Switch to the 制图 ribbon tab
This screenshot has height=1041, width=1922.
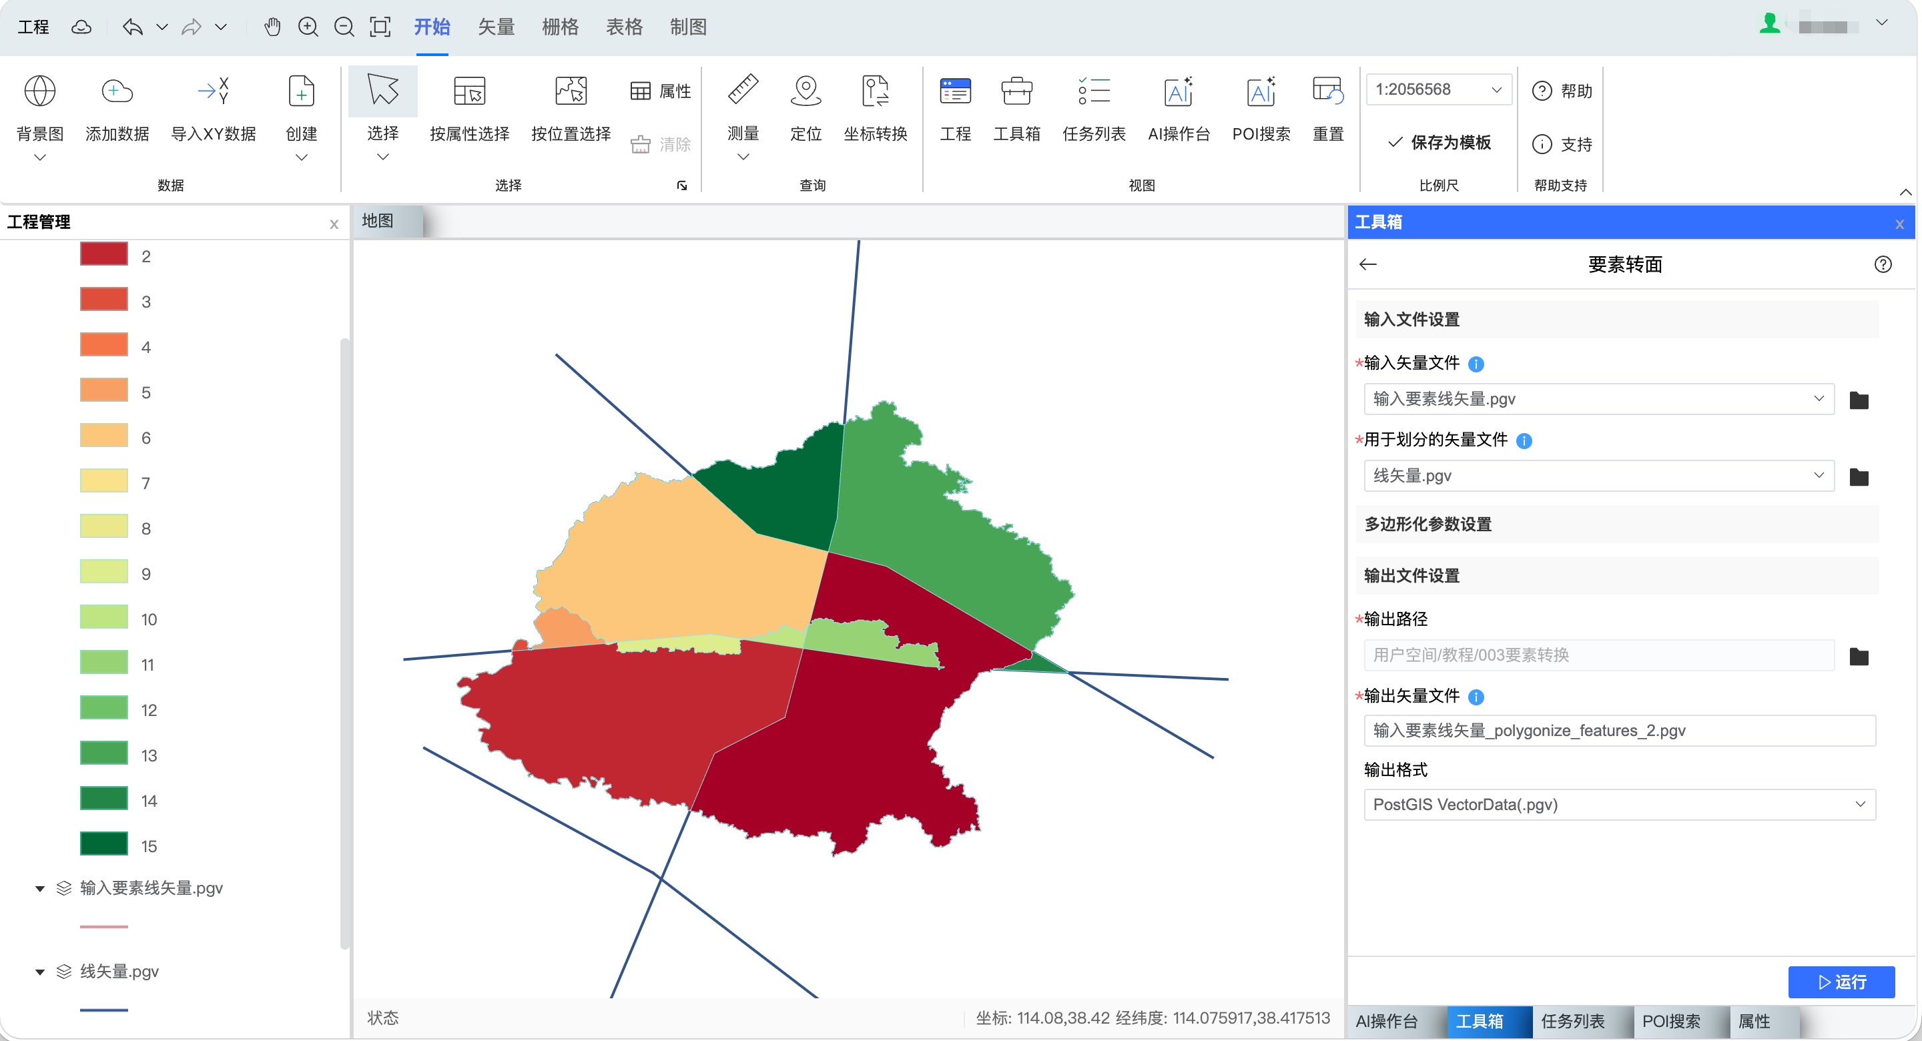coord(688,27)
